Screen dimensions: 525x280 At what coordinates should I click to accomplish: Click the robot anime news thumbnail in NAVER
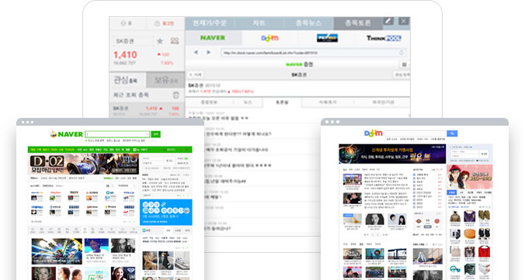[x=57, y=251]
